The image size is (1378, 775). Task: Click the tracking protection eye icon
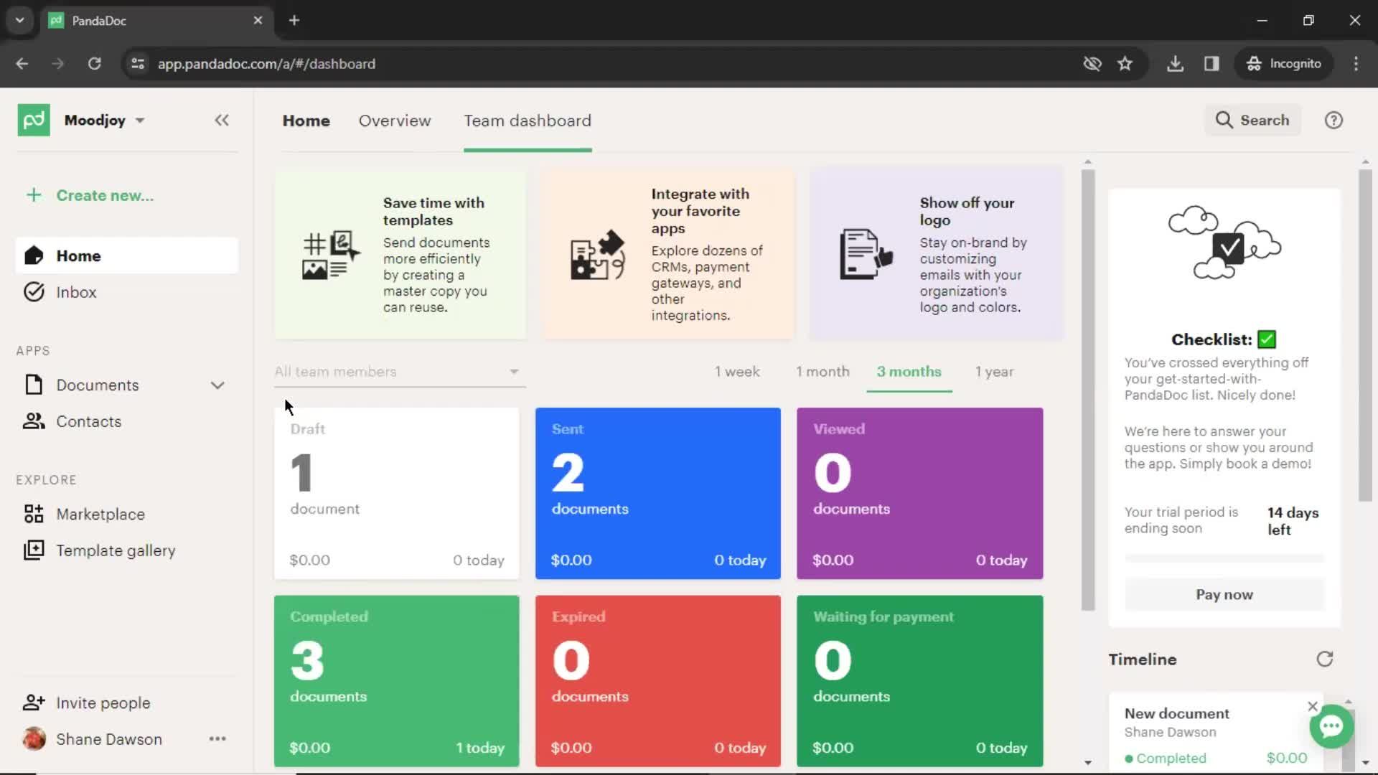pos(1092,63)
